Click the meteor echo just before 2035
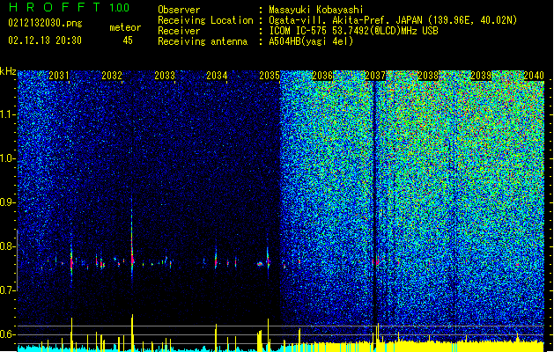 [x=268, y=258]
